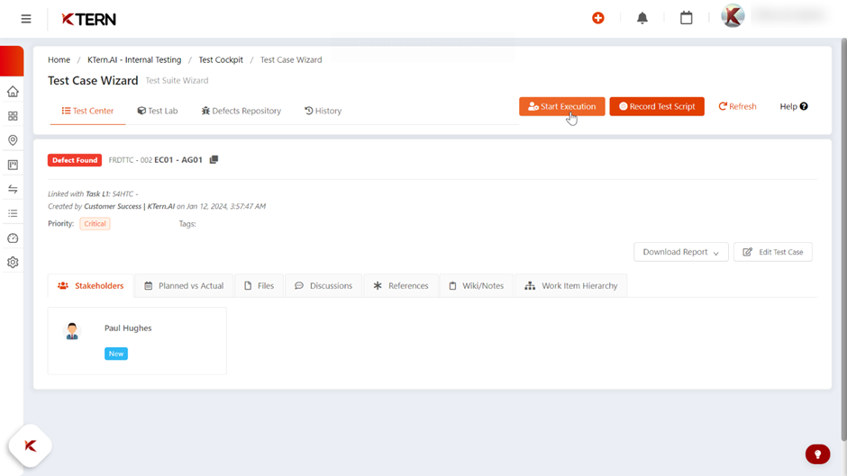This screenshot has width=847, height=476.
Task: Click the New status badge
Action: click(x=116, y=354)
